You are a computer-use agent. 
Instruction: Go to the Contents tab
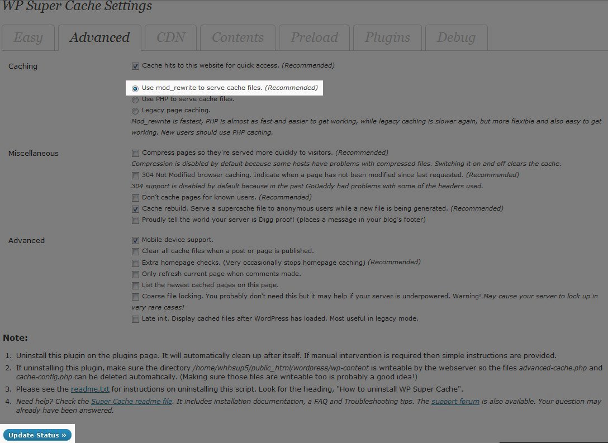(x=237, y=38)
